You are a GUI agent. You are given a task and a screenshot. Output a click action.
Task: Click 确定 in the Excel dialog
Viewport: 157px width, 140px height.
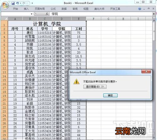[x=110, y=95]
